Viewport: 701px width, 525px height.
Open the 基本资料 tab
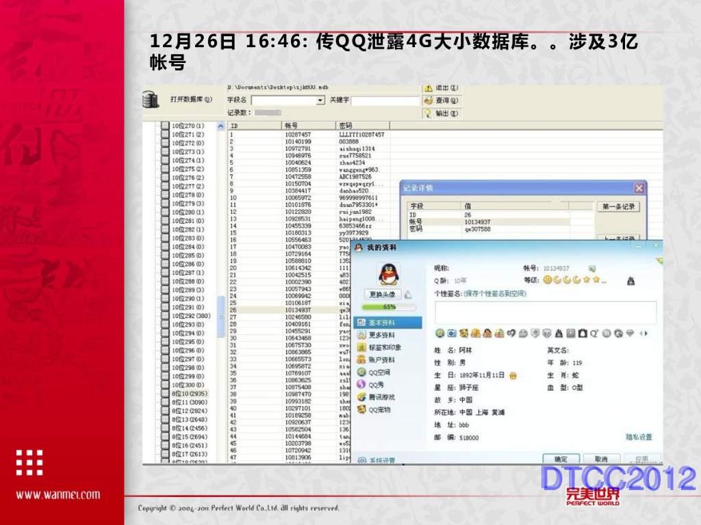point(388,323)
